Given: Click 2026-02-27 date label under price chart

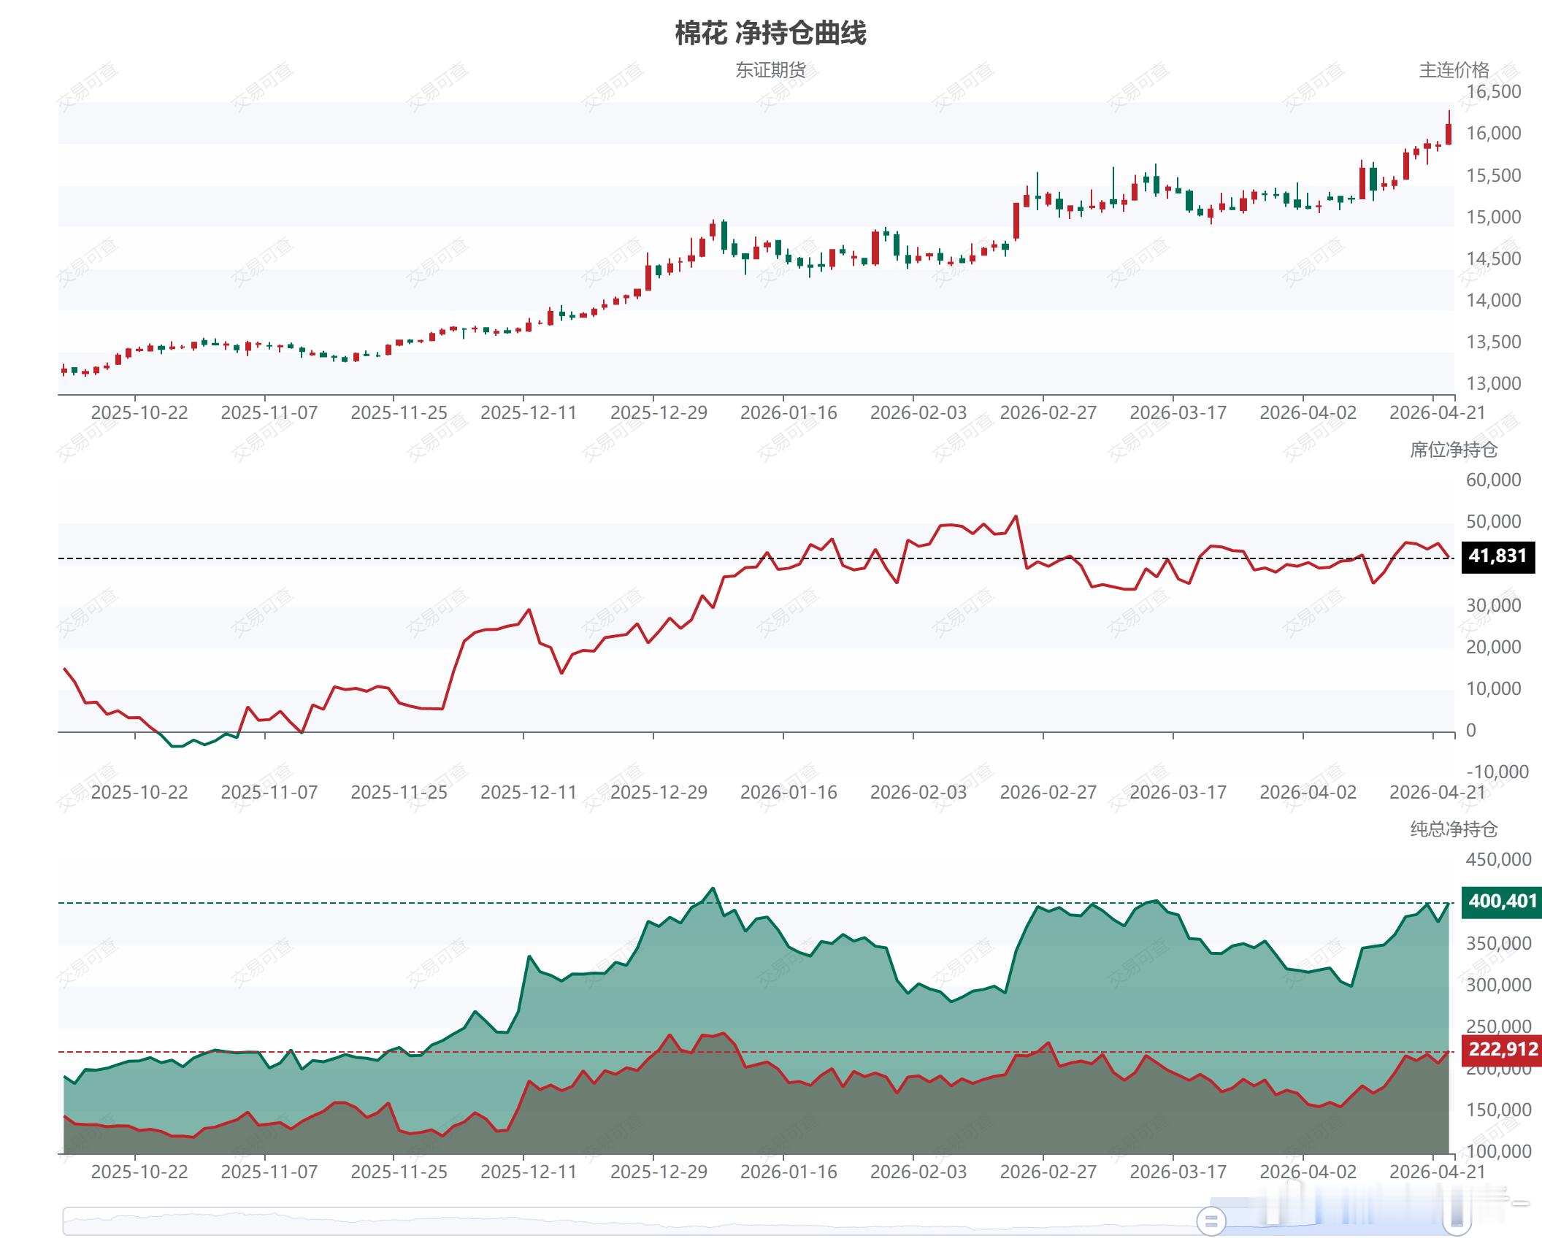Looking at the screenshot, I should (1048, 413).
